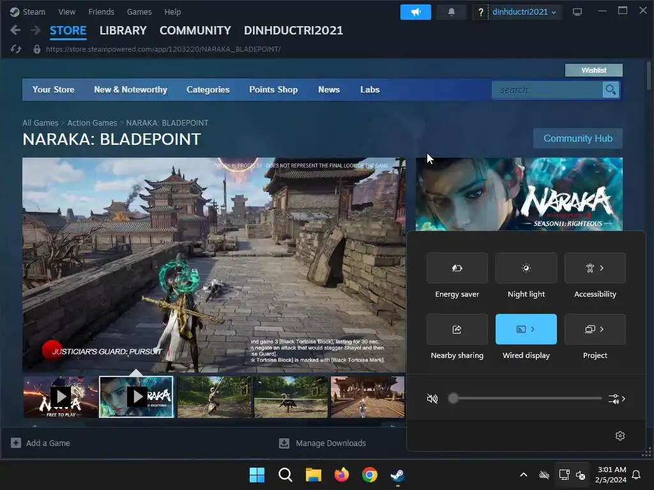Follow the Action Games breadcrumb link
The image size is (654, 490).
coord(92,123)
